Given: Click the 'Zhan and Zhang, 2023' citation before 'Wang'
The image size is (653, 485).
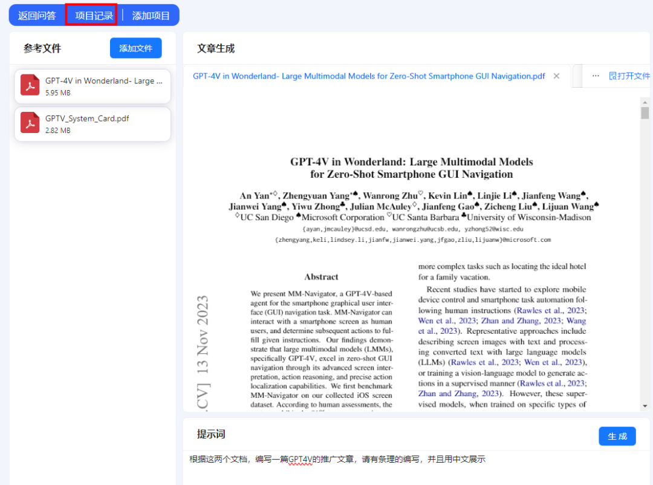Looking at the screenshot, I should [x=521, y=321].
